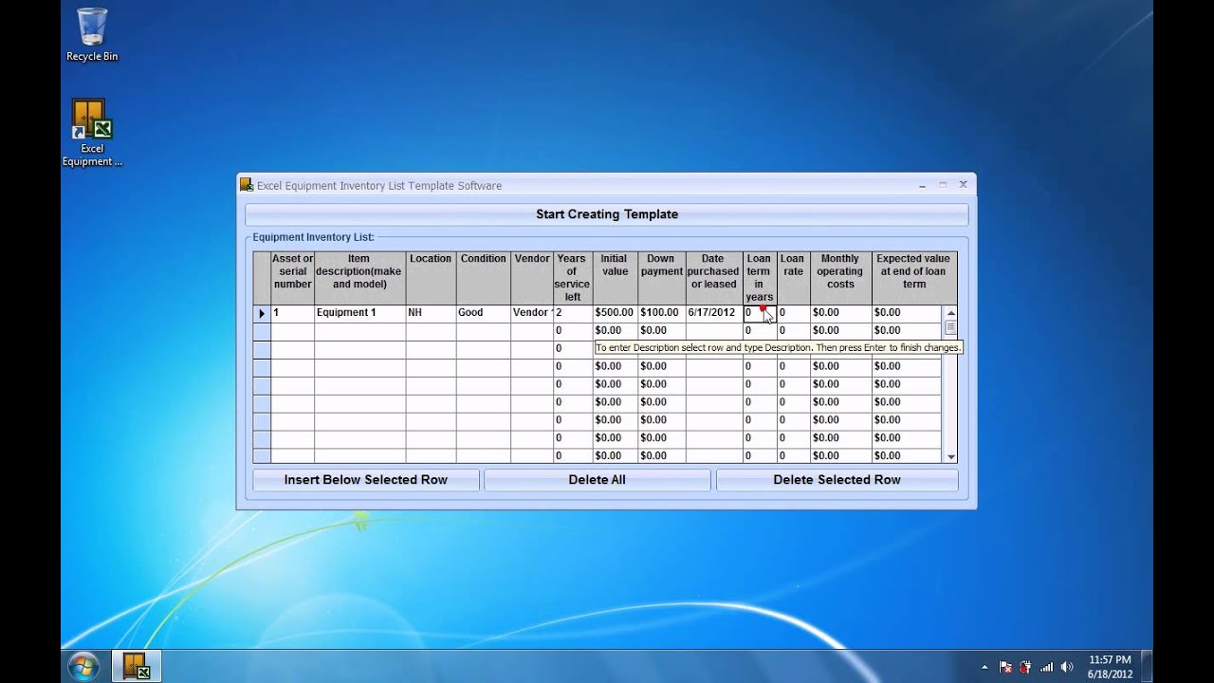Click the Monthly operating costs header

(x=840, y=278)
